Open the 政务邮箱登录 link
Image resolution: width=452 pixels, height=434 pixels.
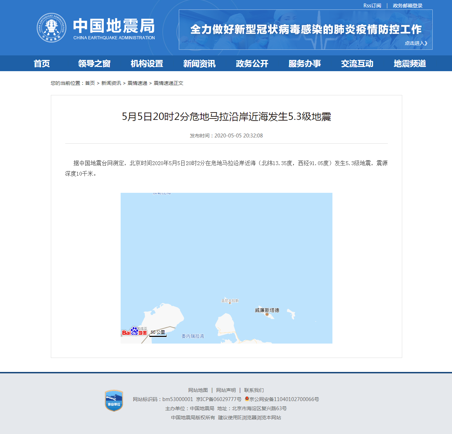coord(407,6)
